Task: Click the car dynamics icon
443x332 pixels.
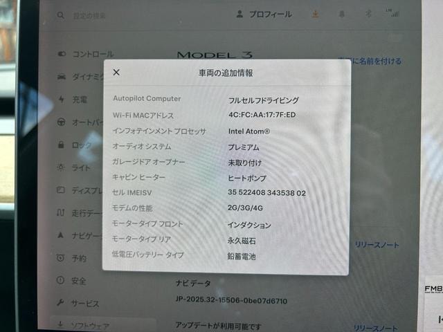Action: coord(62,77)
